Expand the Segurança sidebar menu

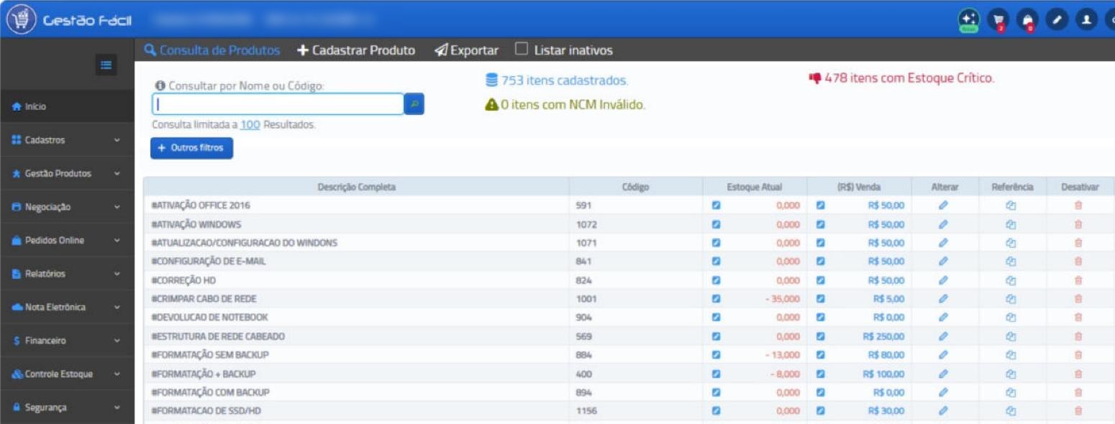click(67, 407)
